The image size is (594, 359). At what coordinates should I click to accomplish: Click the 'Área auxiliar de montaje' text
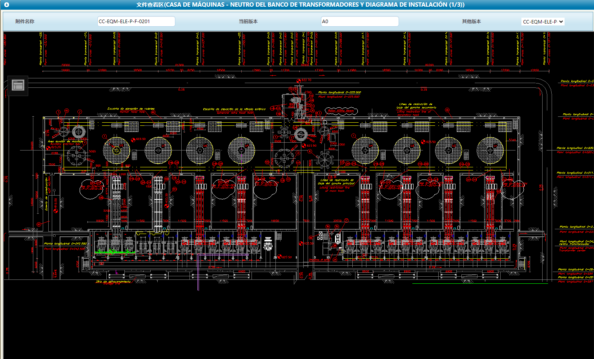point(66,141)
